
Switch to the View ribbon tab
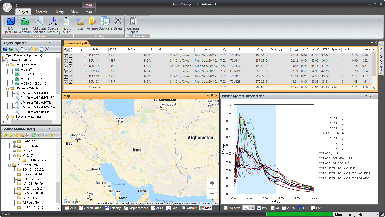pos(75,12)
